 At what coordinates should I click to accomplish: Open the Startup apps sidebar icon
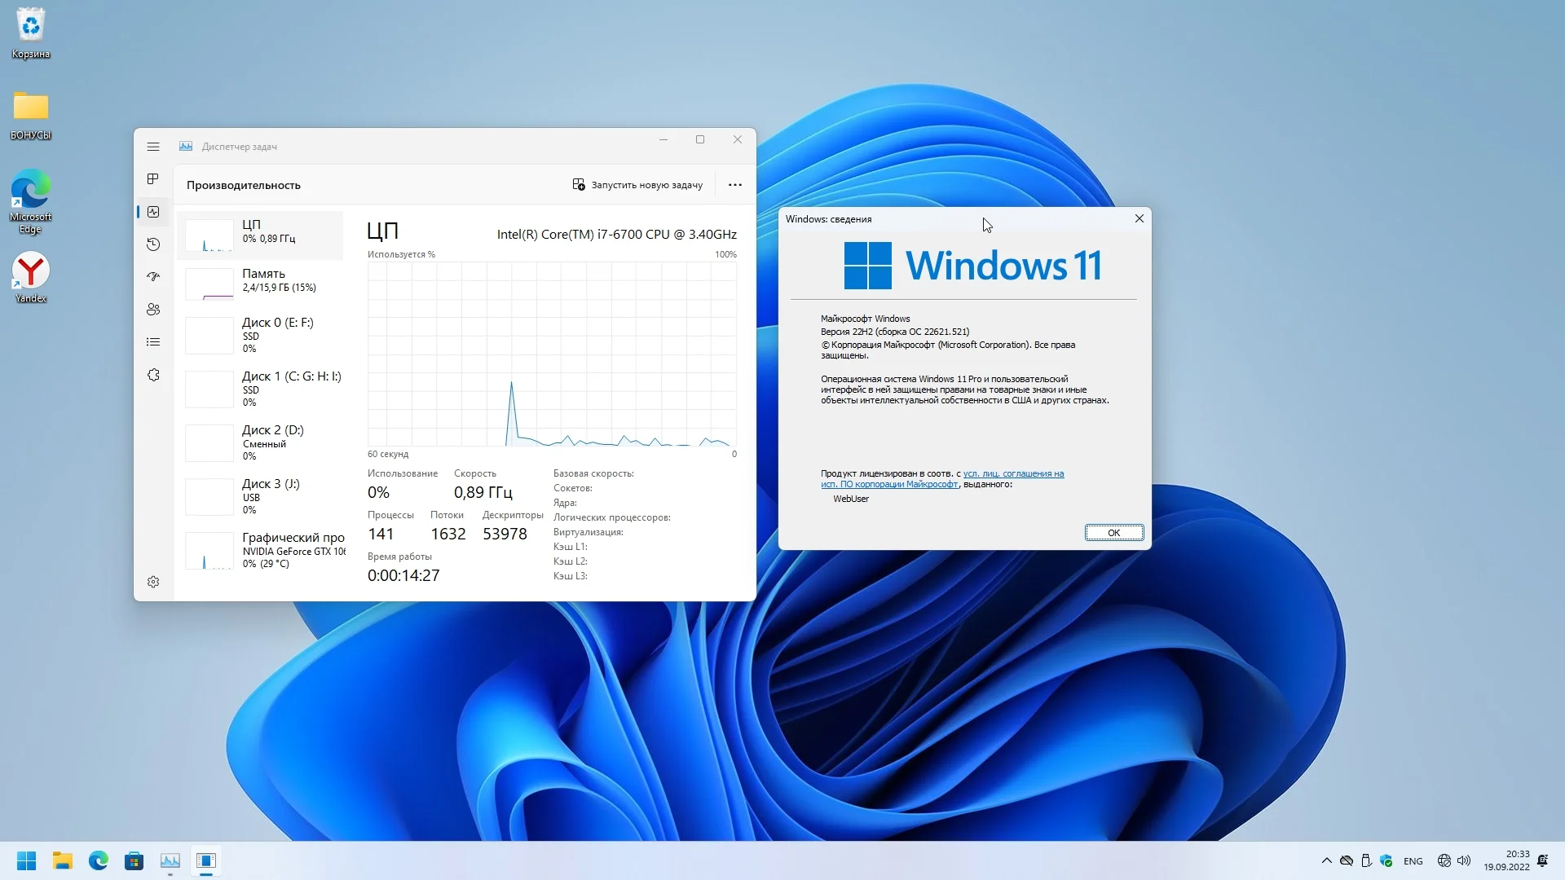point(153,277)
